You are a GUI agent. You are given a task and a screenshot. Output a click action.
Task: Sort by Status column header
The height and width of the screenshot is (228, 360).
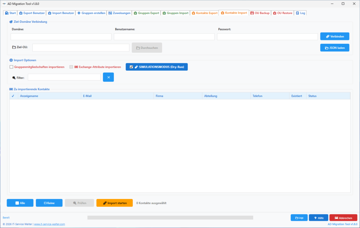pos(328,96)
